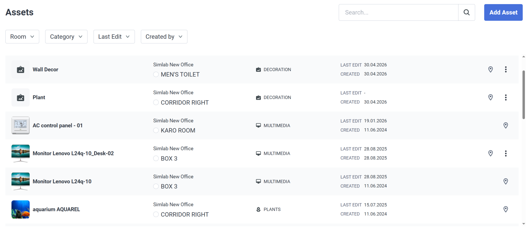
Task: Click the Wall Decor placeholder image icon
Action: (x=20, y=69)
